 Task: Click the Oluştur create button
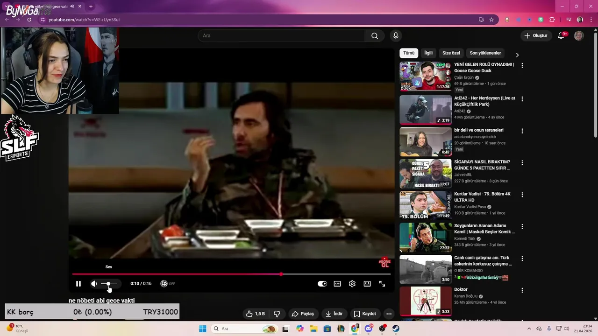click(535, 35)
